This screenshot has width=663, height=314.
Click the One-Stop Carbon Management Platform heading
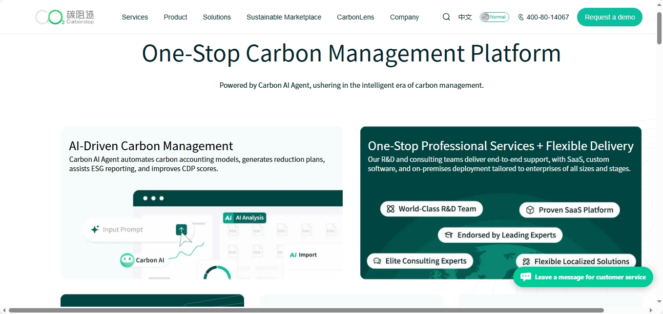point(352,53)
